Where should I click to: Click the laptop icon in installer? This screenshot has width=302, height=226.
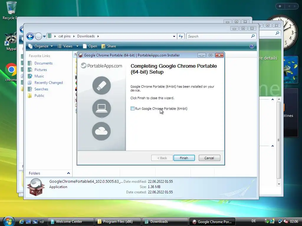coord(101,108)
